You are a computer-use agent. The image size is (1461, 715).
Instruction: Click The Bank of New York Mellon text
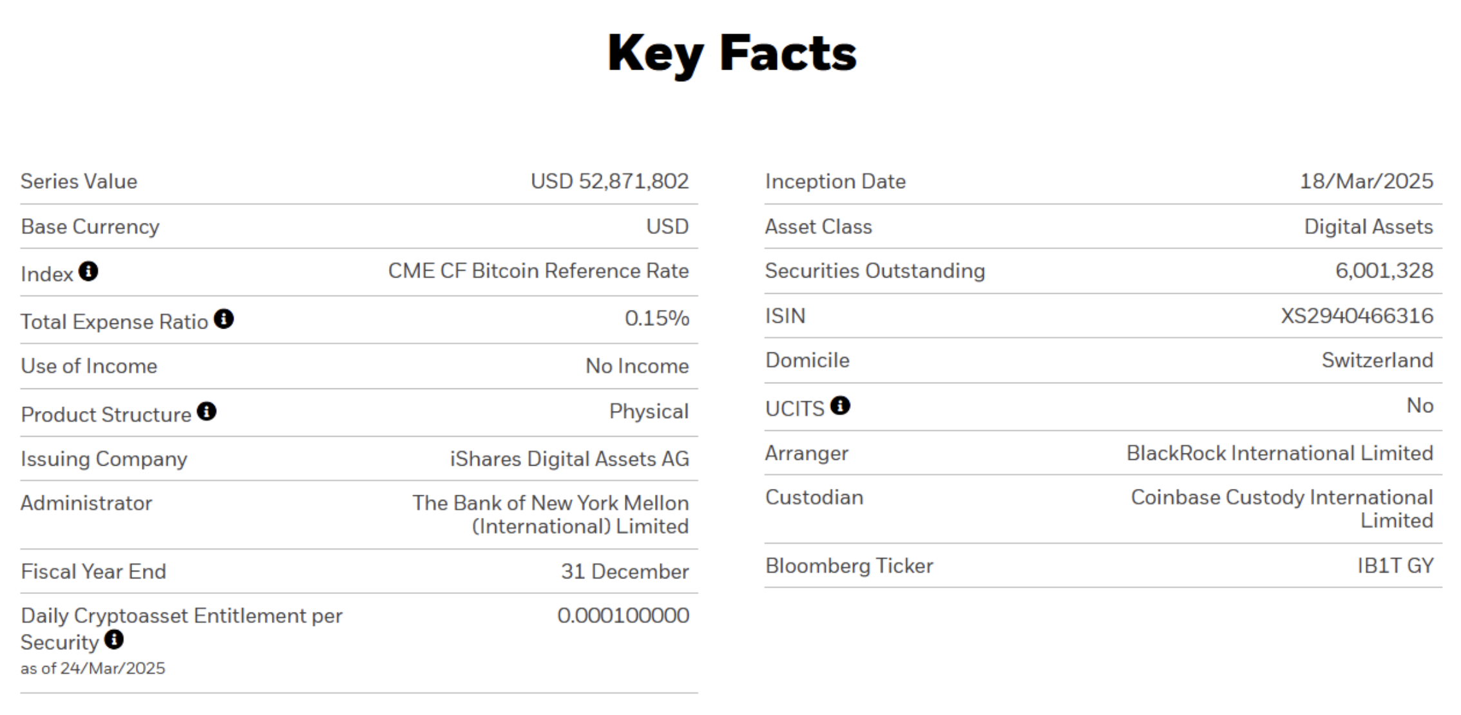550,503
